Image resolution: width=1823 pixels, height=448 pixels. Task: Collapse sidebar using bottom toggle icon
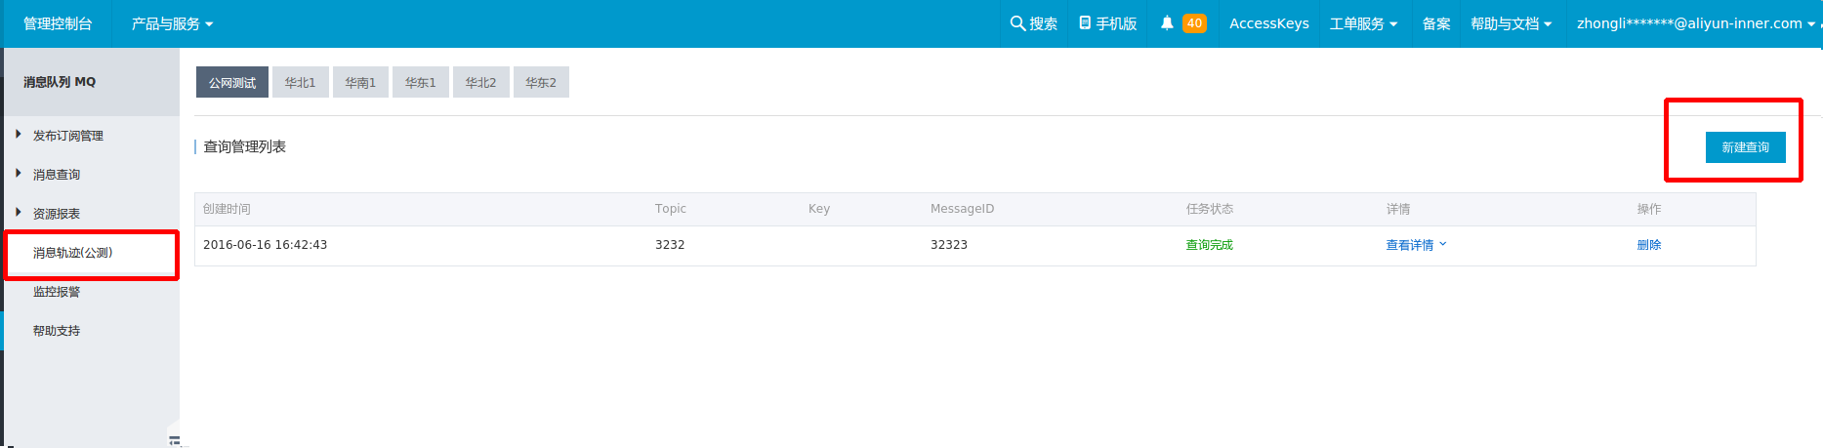(174, 440)
